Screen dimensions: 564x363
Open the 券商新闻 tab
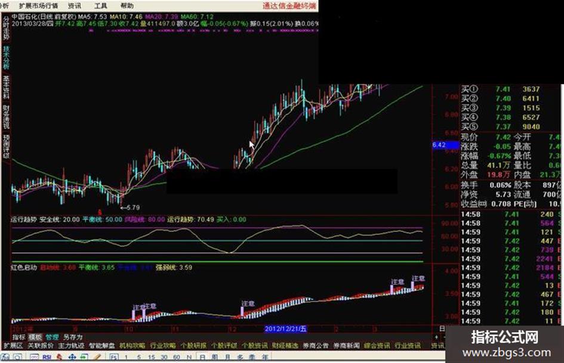346,346
